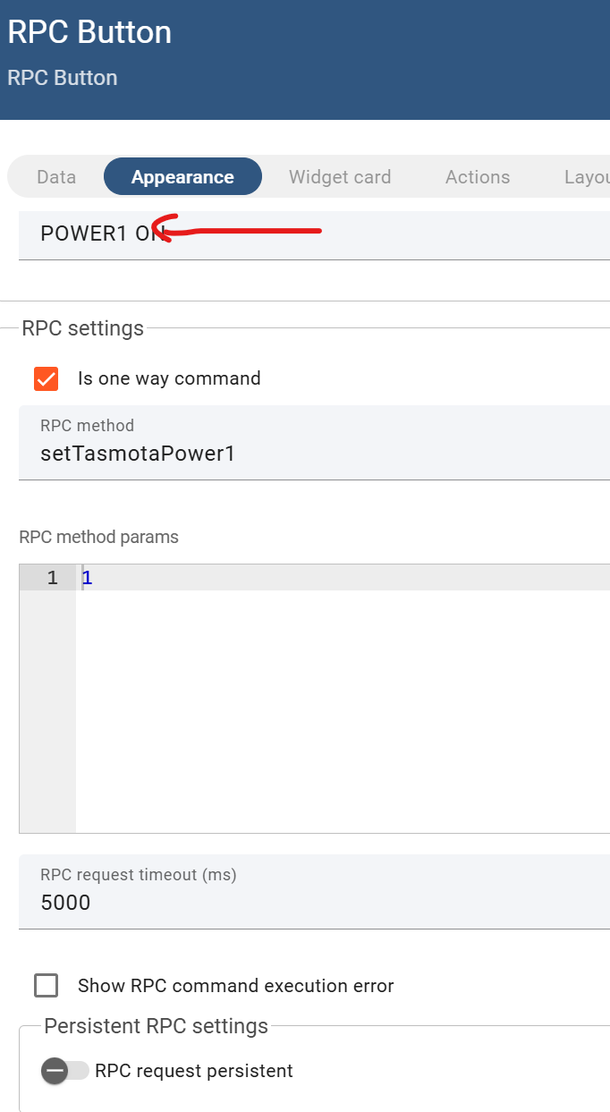Click the RPC Button header title
The width and height of the screenshot is (610, 1112).
pyautogui.click(x=89, y=32)
